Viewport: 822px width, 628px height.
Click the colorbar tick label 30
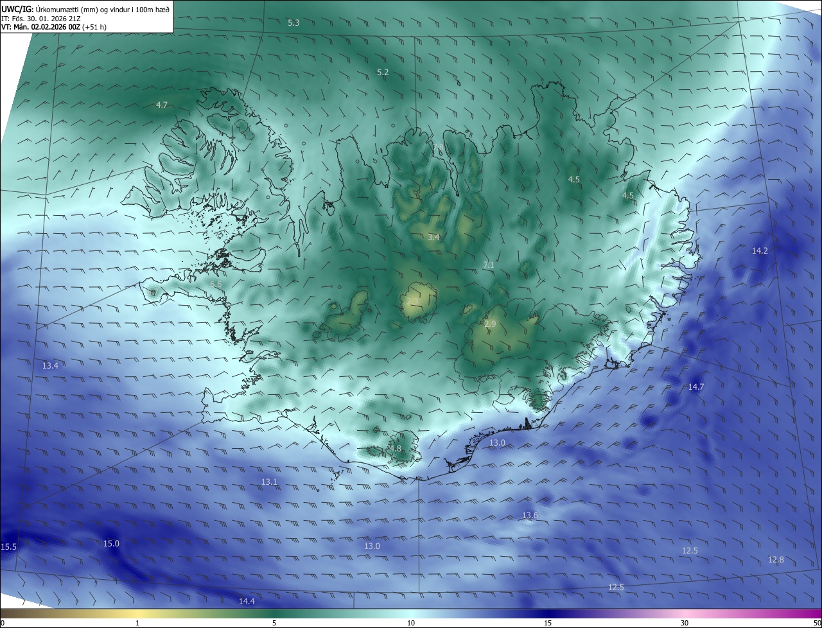[685, 623]
